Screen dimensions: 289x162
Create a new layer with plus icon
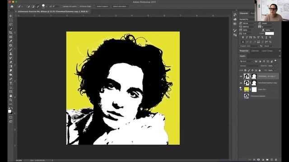271,160
